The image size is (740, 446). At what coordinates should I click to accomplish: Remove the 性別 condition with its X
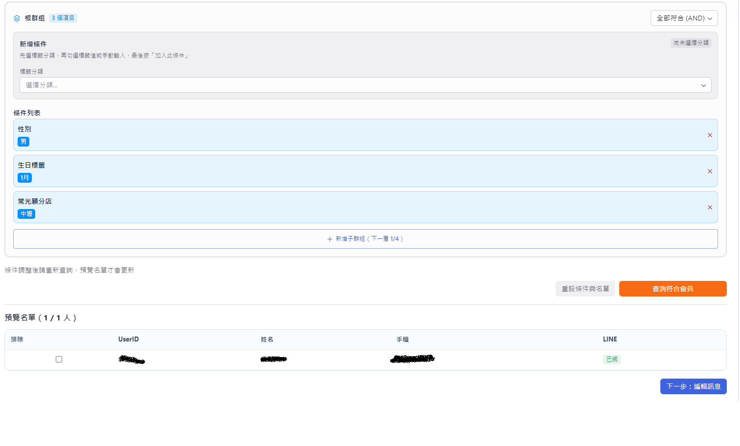point(710,135)
